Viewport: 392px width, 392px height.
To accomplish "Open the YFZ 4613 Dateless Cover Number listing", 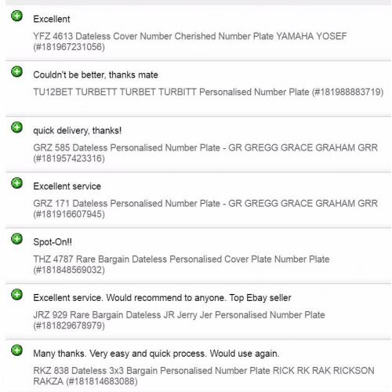I will coord(190,42).
